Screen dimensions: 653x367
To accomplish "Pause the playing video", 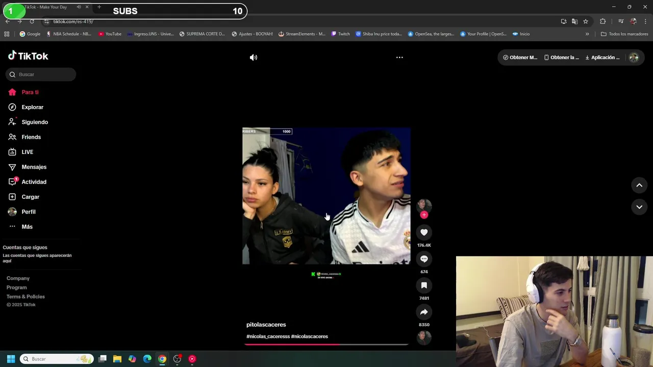I will 326,196.
